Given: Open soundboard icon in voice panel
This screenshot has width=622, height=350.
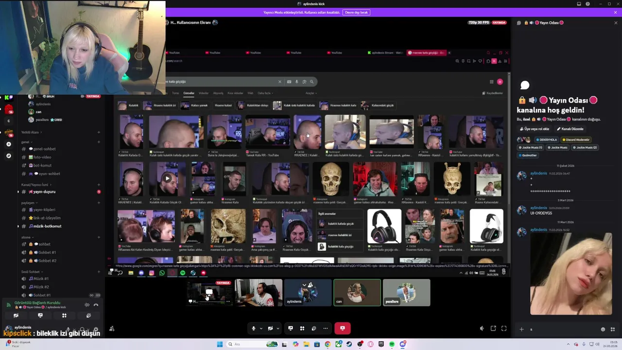Looking at the screenshot, I should pyautogui.click(x=88, y=315).
